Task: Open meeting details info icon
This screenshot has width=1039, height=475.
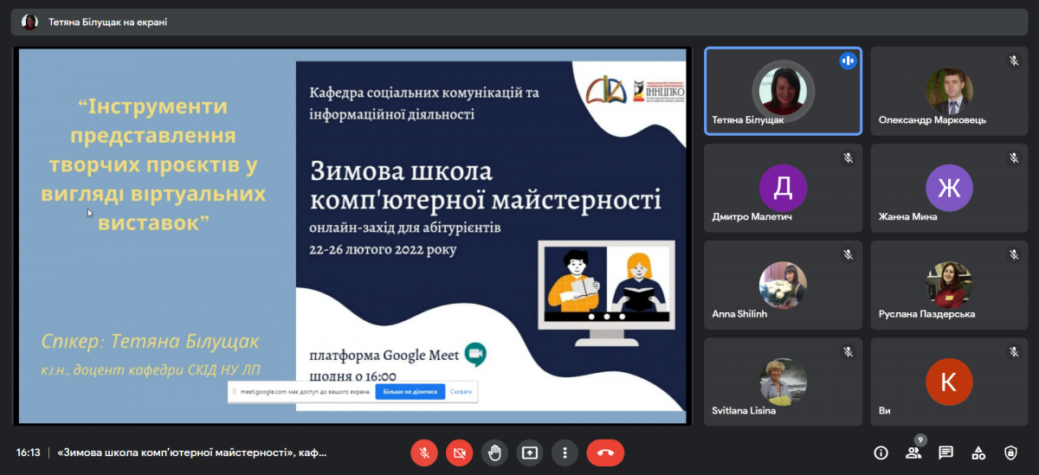Action: tap(881, 453)
